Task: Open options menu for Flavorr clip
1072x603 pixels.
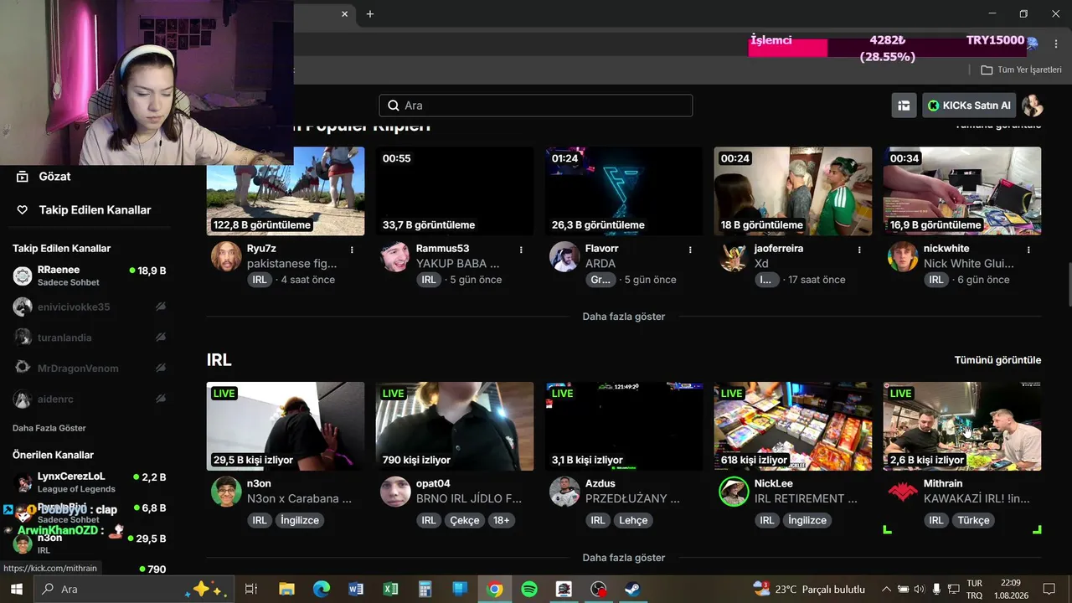Action: pos(690,250)
